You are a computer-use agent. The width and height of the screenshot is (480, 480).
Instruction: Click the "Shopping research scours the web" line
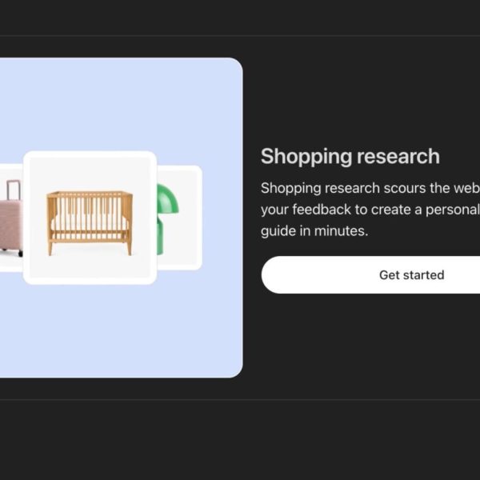(370, 188)
